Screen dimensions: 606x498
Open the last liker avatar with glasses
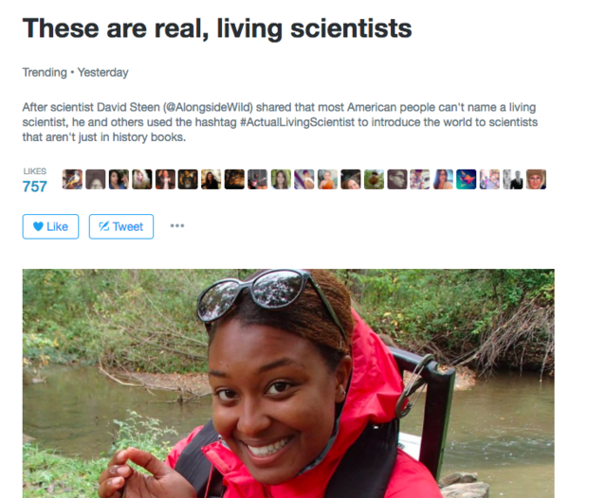point(536,179)
